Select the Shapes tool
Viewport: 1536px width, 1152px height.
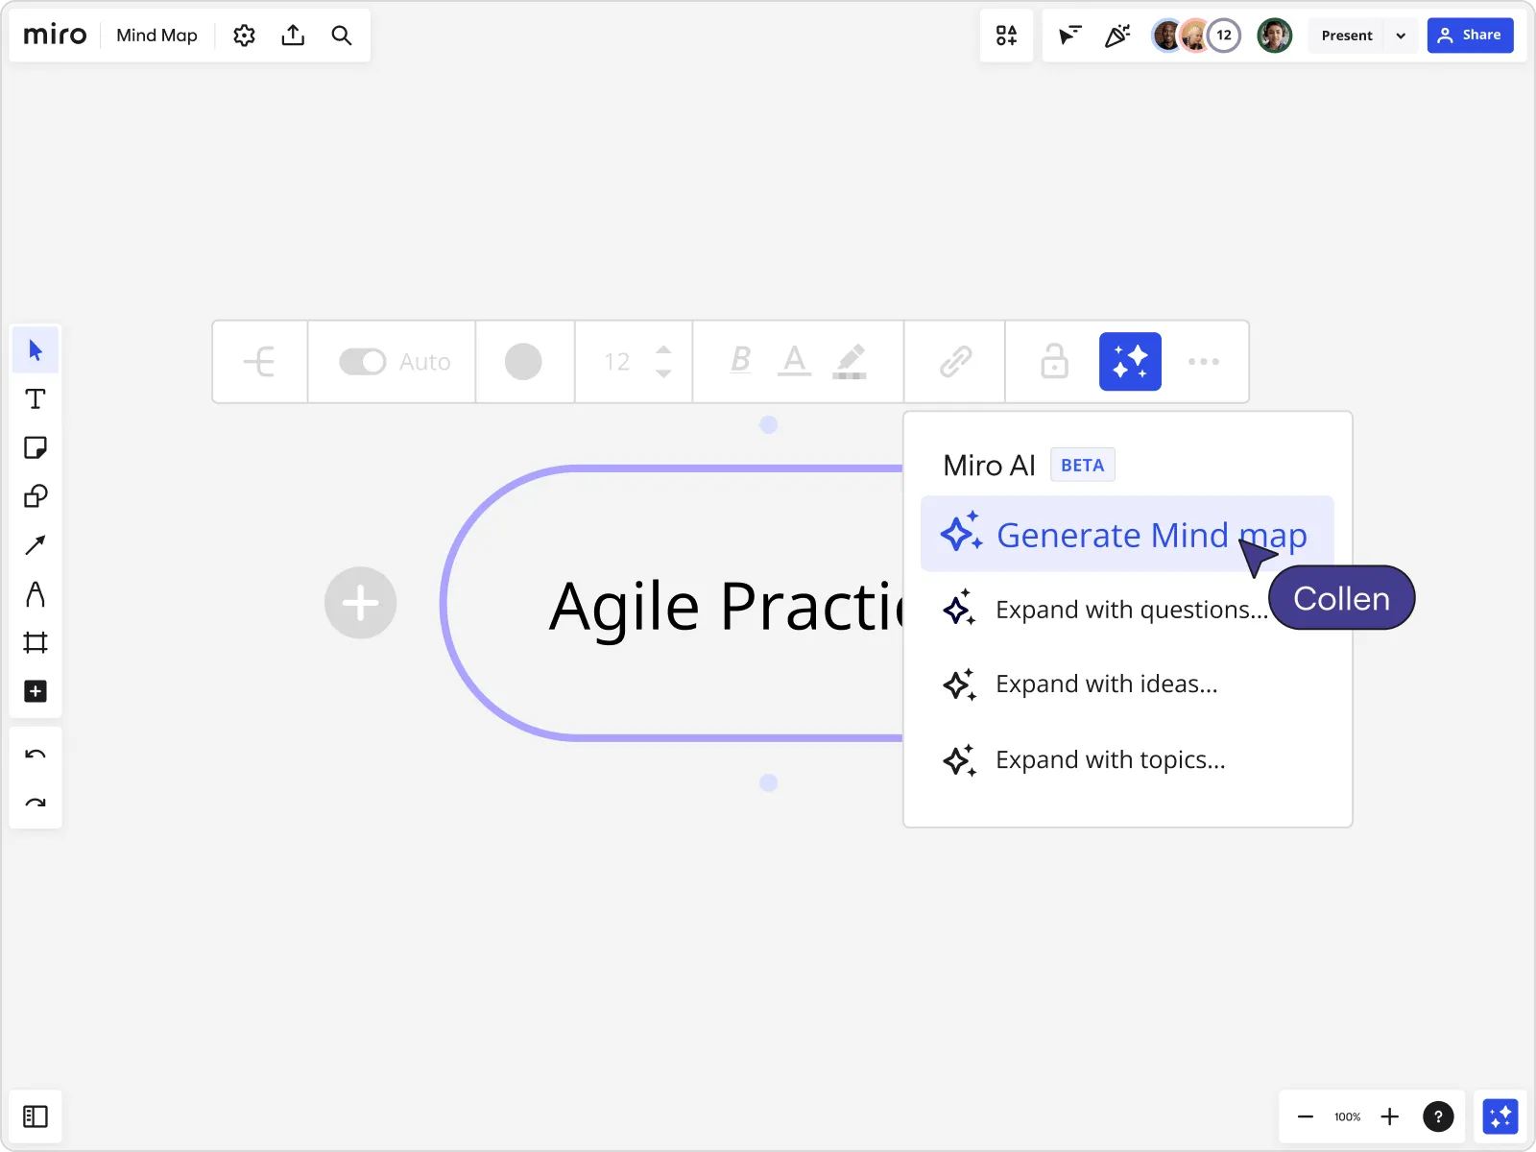pyautogui.click(x=36, y=496)
